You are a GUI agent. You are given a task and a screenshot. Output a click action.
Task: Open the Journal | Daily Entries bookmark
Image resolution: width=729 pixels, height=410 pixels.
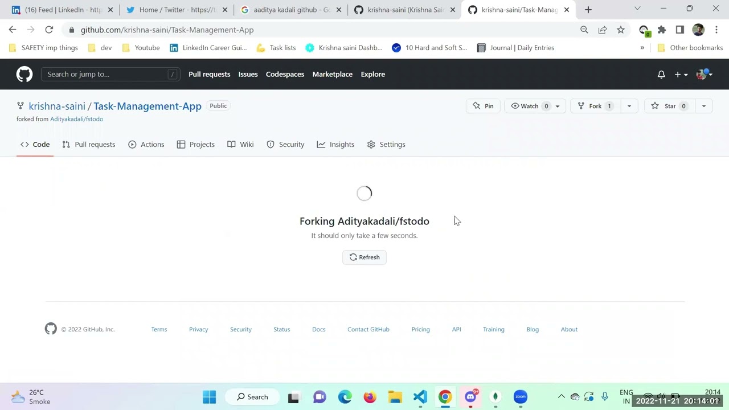(x=516, y=48)
